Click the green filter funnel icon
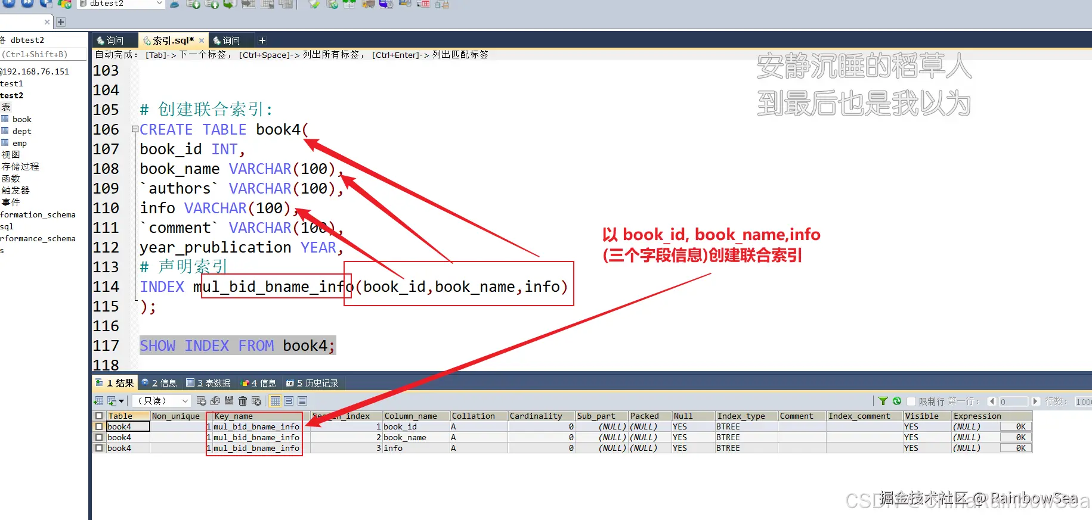This screenshot has height=520, width=1092. point(883,401)
